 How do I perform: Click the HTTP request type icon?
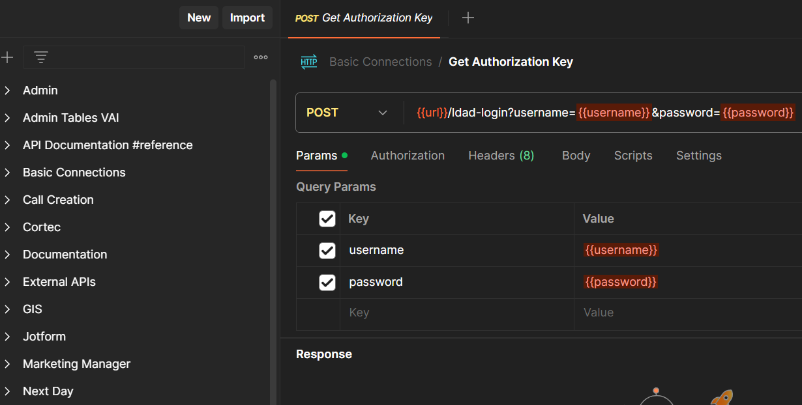[308, 62]
